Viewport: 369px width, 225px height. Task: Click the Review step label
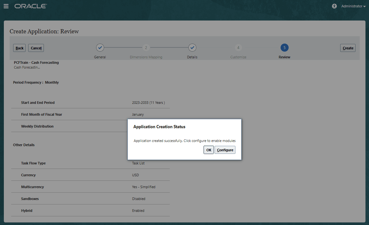pyautogui.click(x=284, y=57)
